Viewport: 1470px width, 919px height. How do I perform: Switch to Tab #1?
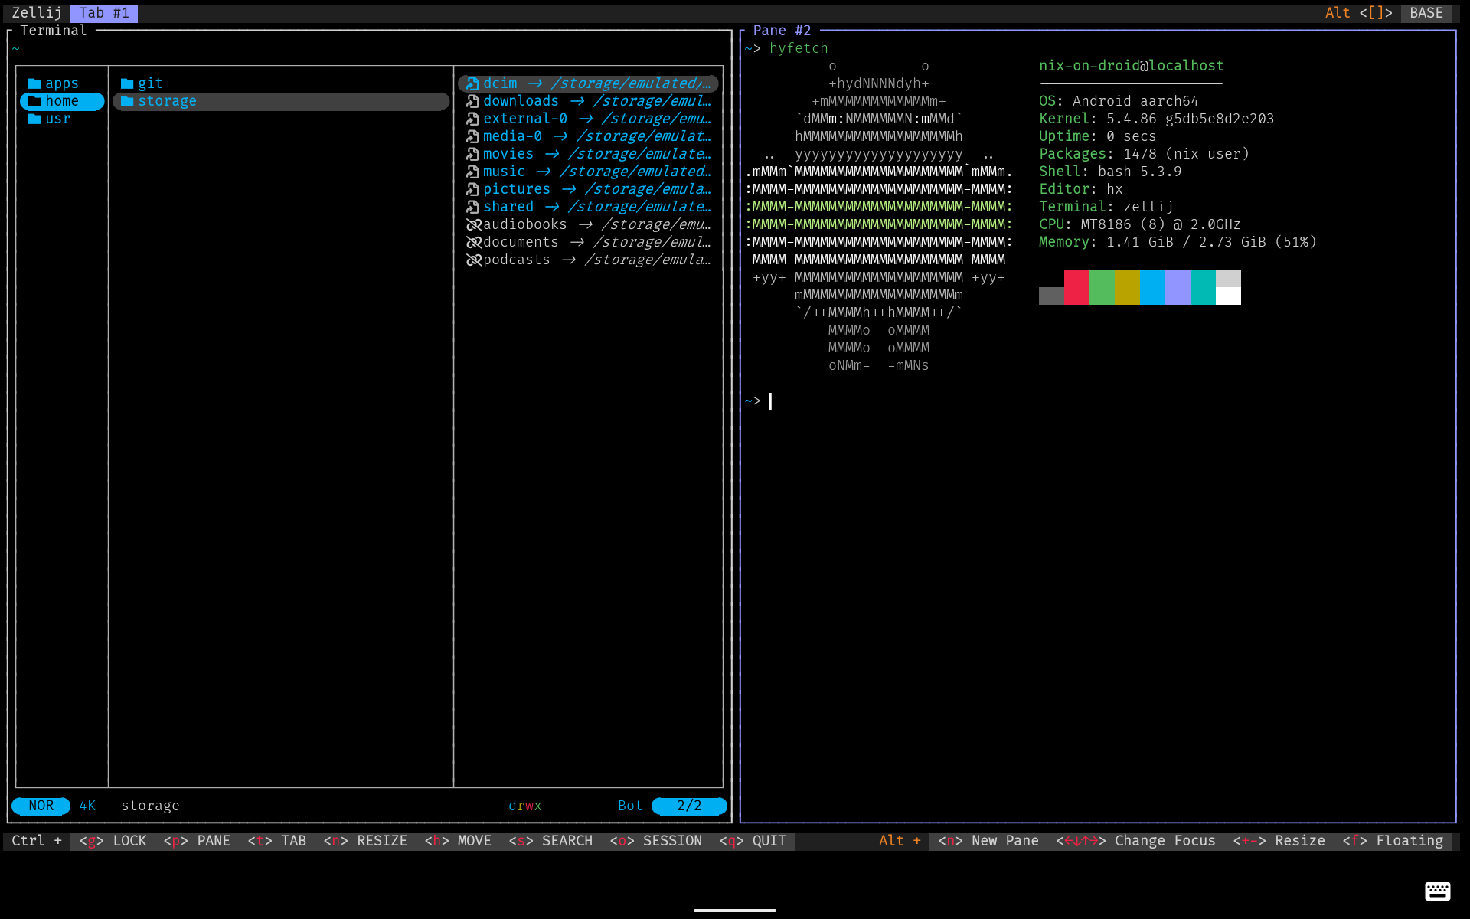(104, 13)
